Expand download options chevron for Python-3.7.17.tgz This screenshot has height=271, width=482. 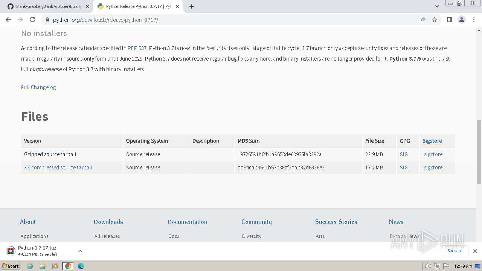point(80,251)
